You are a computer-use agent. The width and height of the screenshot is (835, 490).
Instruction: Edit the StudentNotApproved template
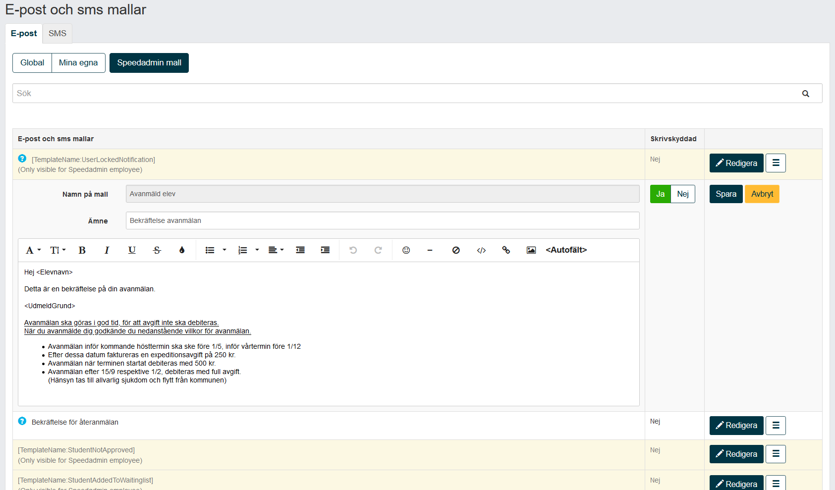736,454
